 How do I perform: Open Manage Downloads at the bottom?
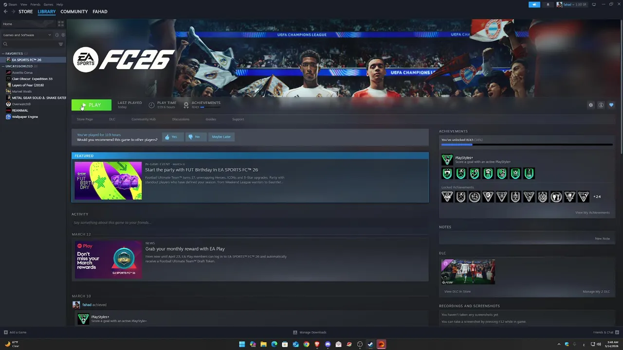(x=310, y=332)
